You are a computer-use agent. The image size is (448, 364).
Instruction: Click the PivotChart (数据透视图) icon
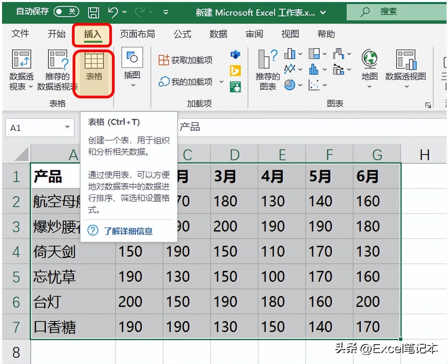click(406, 59)
